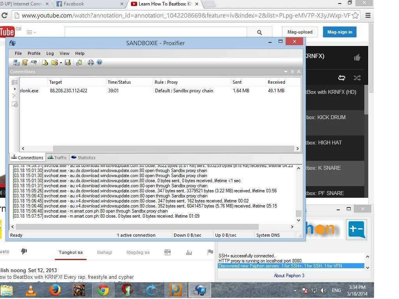This screenshot has width=399, height=299.
Task: Open Connections pane dropdown menu arrow
Action: (286, 72)
